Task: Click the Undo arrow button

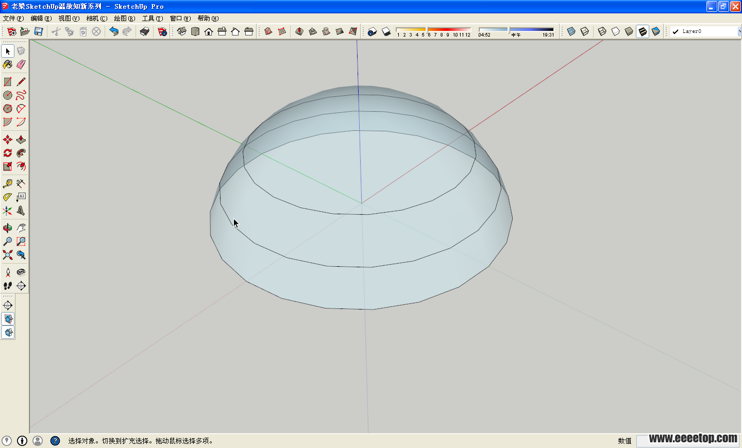Action: (114, 31)
